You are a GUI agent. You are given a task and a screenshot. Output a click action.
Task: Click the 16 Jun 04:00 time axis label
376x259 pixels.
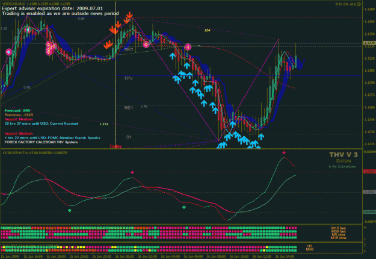point(170,257)
